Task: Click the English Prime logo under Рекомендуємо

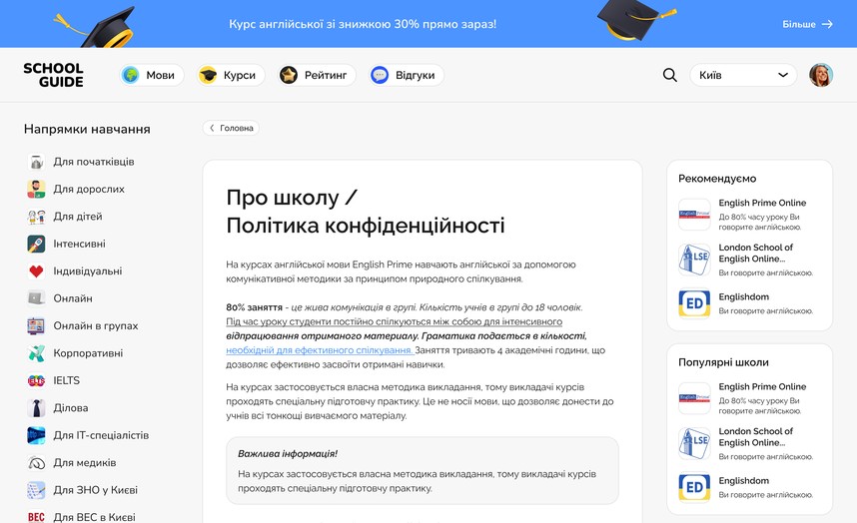Action: coord(694,214)
